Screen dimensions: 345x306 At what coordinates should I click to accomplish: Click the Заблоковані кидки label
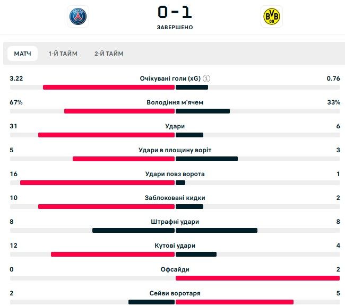pyautogui.click(x=175, y=198)
